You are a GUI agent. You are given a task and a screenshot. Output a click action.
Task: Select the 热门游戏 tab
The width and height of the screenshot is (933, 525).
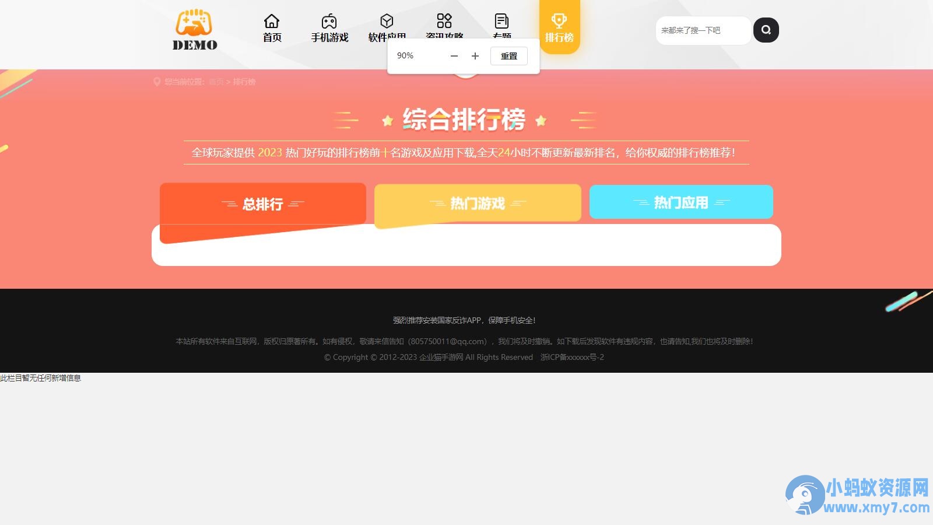click(478, 203)
